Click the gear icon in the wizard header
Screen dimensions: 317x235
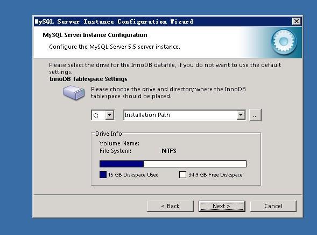284,42
